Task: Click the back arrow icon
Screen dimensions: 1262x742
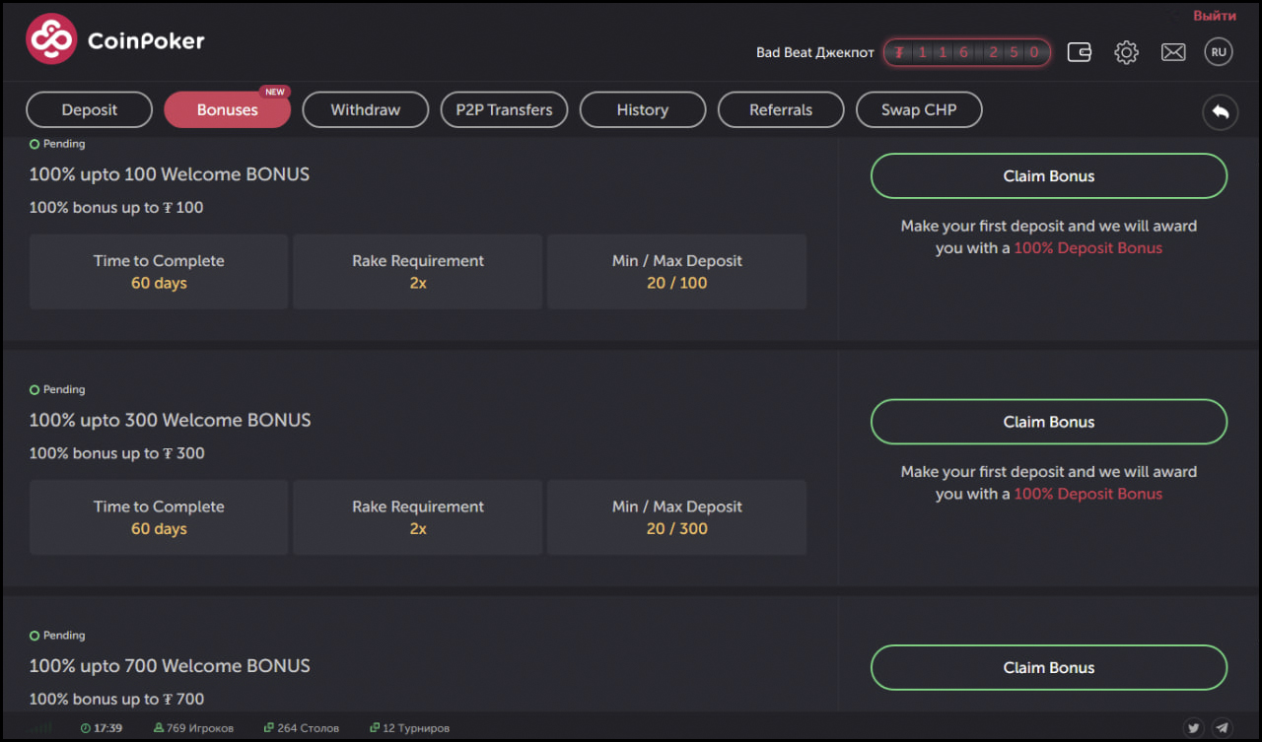Action: 1220,111
